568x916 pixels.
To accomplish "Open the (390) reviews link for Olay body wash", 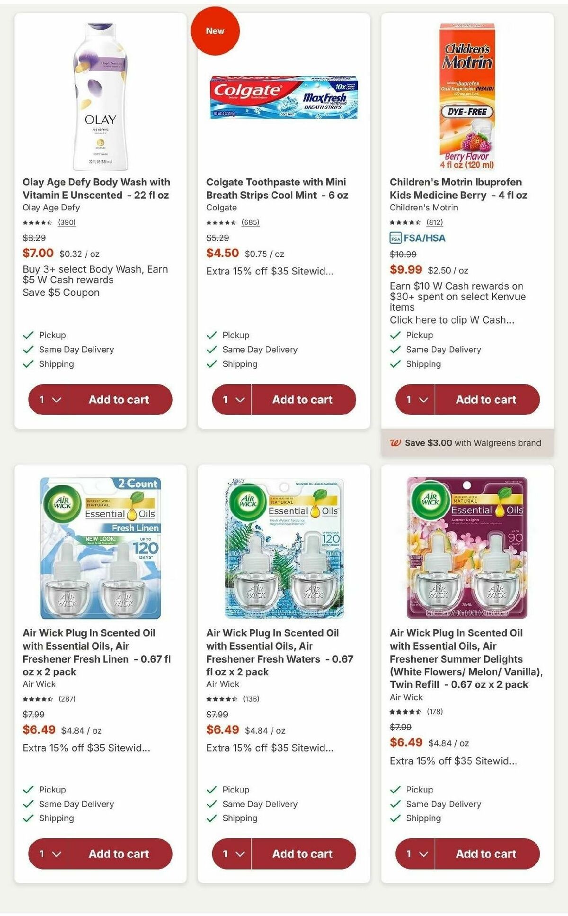I will click(67, 221).
